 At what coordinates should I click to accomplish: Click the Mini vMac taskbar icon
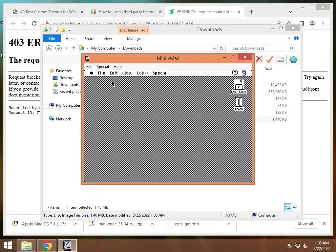(x=67, y=245)
